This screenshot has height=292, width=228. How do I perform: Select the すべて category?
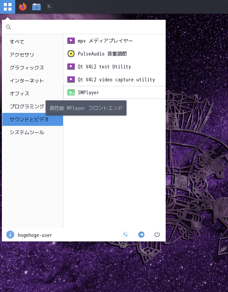(x=33, y=41)
